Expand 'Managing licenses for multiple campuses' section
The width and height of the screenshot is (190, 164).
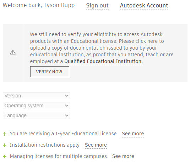(x=58, y=156)
